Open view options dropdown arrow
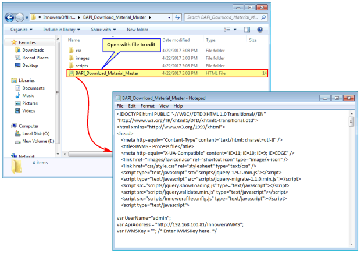 (235, 30)
